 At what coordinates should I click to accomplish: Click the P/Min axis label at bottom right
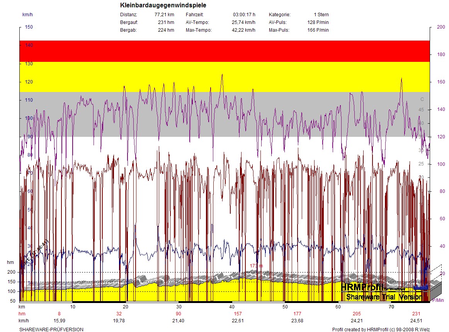coord(438,300)
